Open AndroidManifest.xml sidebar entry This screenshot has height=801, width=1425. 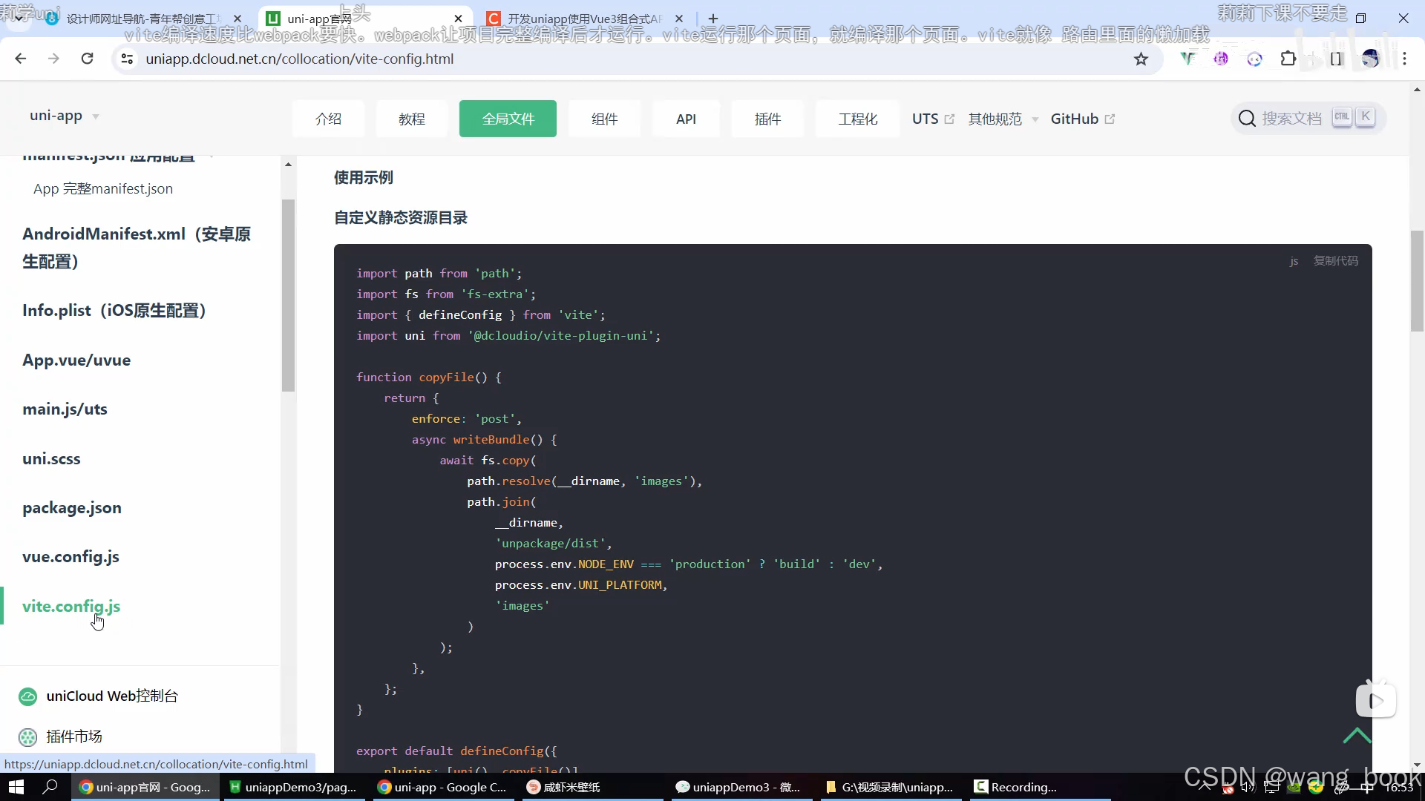coord(137,248)
